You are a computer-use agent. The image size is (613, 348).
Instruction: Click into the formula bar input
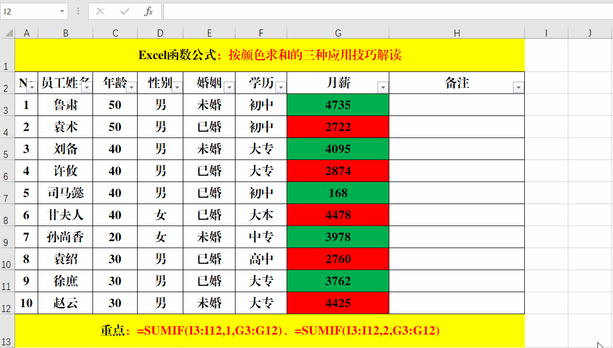pyautogui.click(x=388, y=11)
